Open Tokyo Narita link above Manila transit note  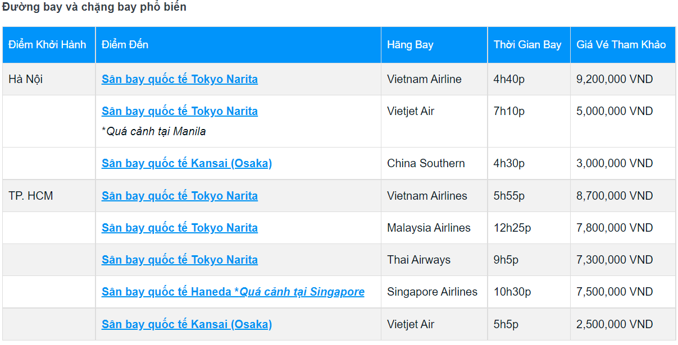179,111
